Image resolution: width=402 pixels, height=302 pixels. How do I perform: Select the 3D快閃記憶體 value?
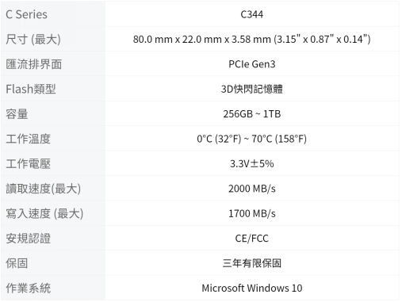(251, 89)
